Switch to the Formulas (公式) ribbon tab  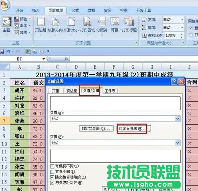coord(75,10)
